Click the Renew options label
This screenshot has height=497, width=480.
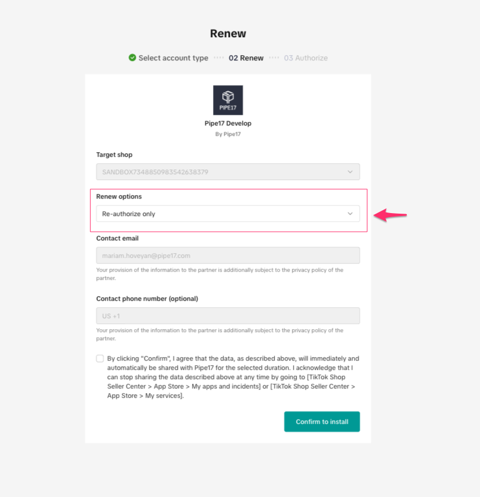(x=119, y=196)
